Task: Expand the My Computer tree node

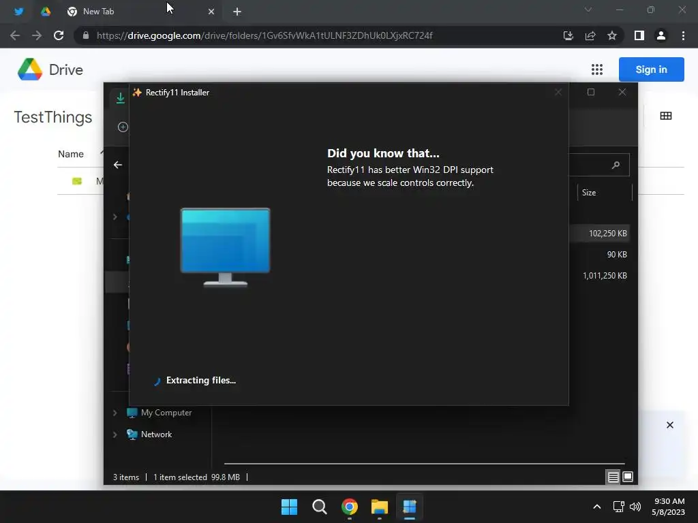Action: 115,413
